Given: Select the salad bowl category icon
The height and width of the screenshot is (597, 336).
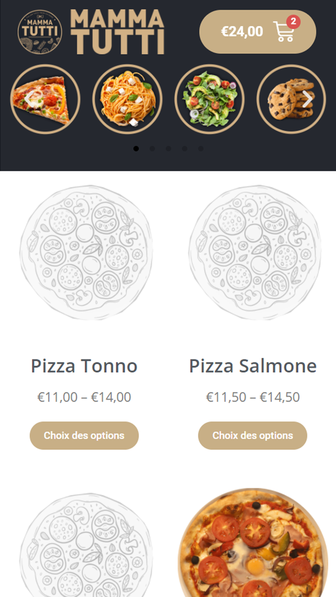Looking at the screenshot, I should tap(210, 99).
